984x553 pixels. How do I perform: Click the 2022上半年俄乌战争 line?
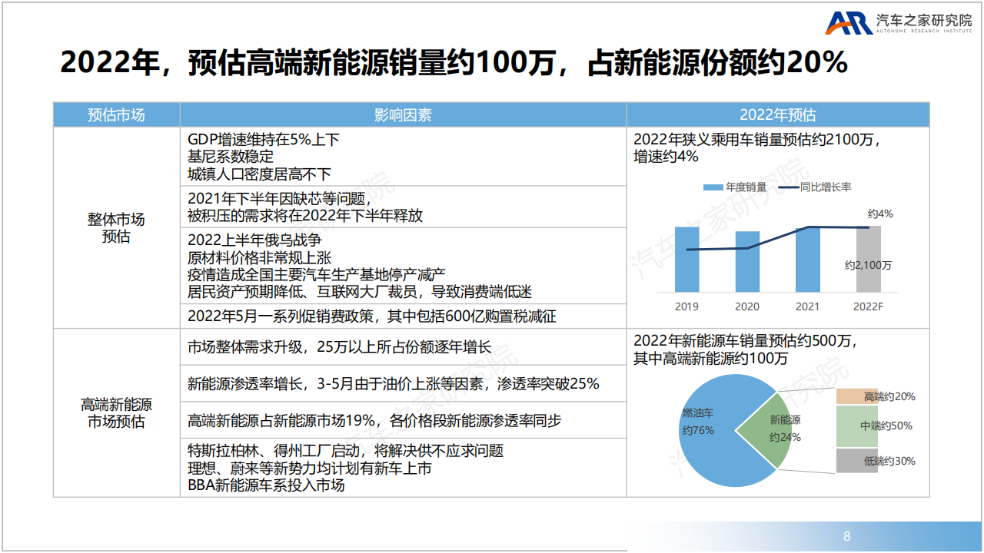(254, 241)
